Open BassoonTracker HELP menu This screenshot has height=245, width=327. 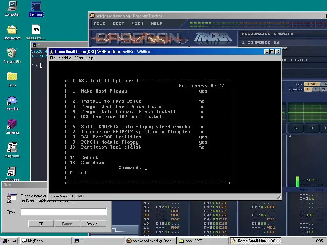pyautogui.click(x=157, y=24)
